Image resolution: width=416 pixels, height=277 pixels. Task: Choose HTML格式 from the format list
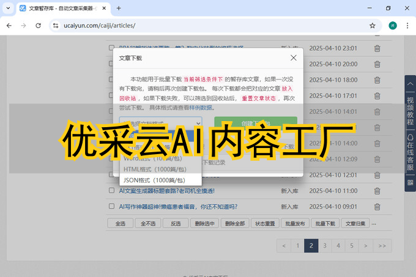point(160,168)
